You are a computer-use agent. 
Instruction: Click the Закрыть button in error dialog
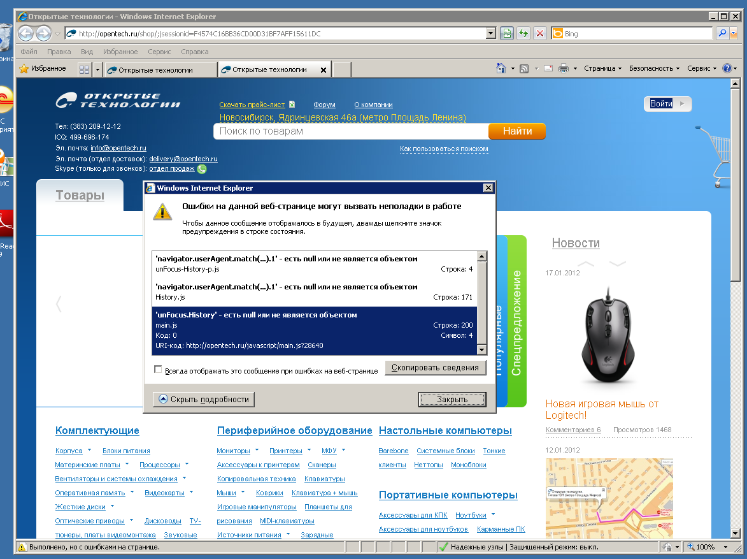pos(452,399)
